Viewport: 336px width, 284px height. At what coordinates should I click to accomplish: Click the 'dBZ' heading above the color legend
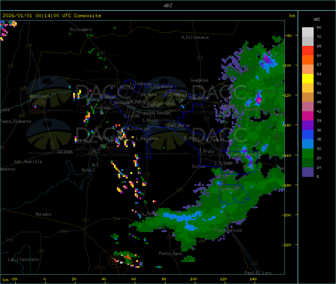click(x=317, y=19)
